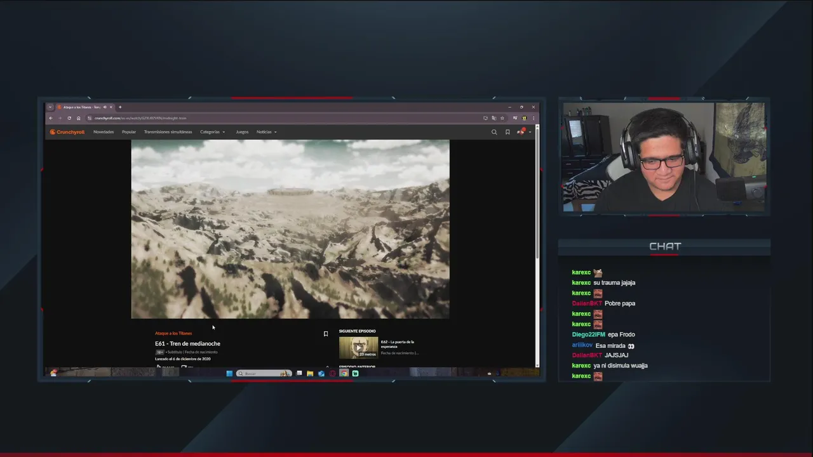Open the Novedades menu item
The height and width of the screenshot is (457, 813).
(x=104, y=132)
